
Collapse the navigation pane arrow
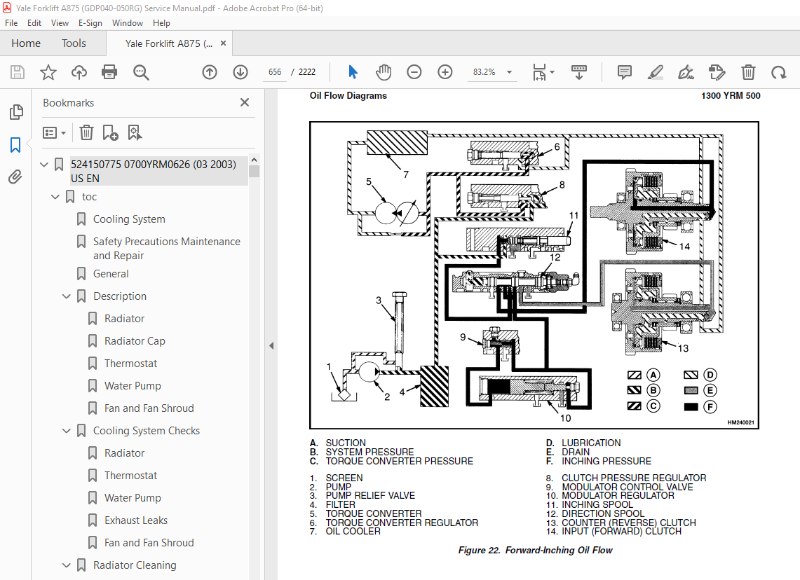tap(271, 345)
